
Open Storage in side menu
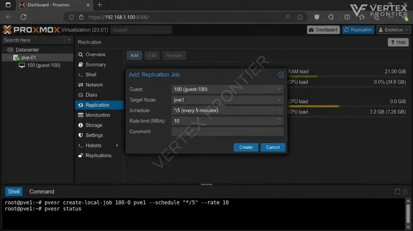[94, 125]
